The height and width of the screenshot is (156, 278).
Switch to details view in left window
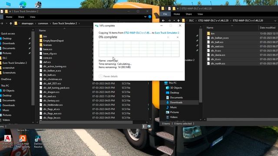pos(144,126)
